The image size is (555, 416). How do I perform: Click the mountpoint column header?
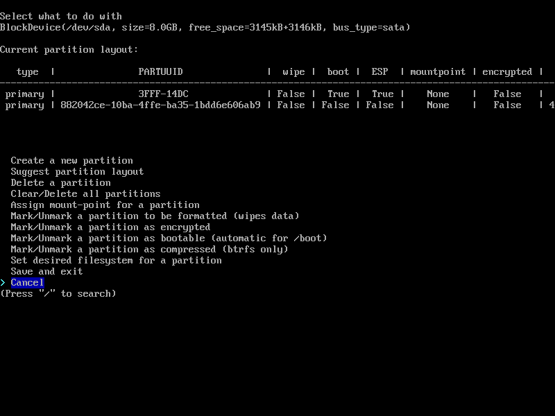[438, 72]
